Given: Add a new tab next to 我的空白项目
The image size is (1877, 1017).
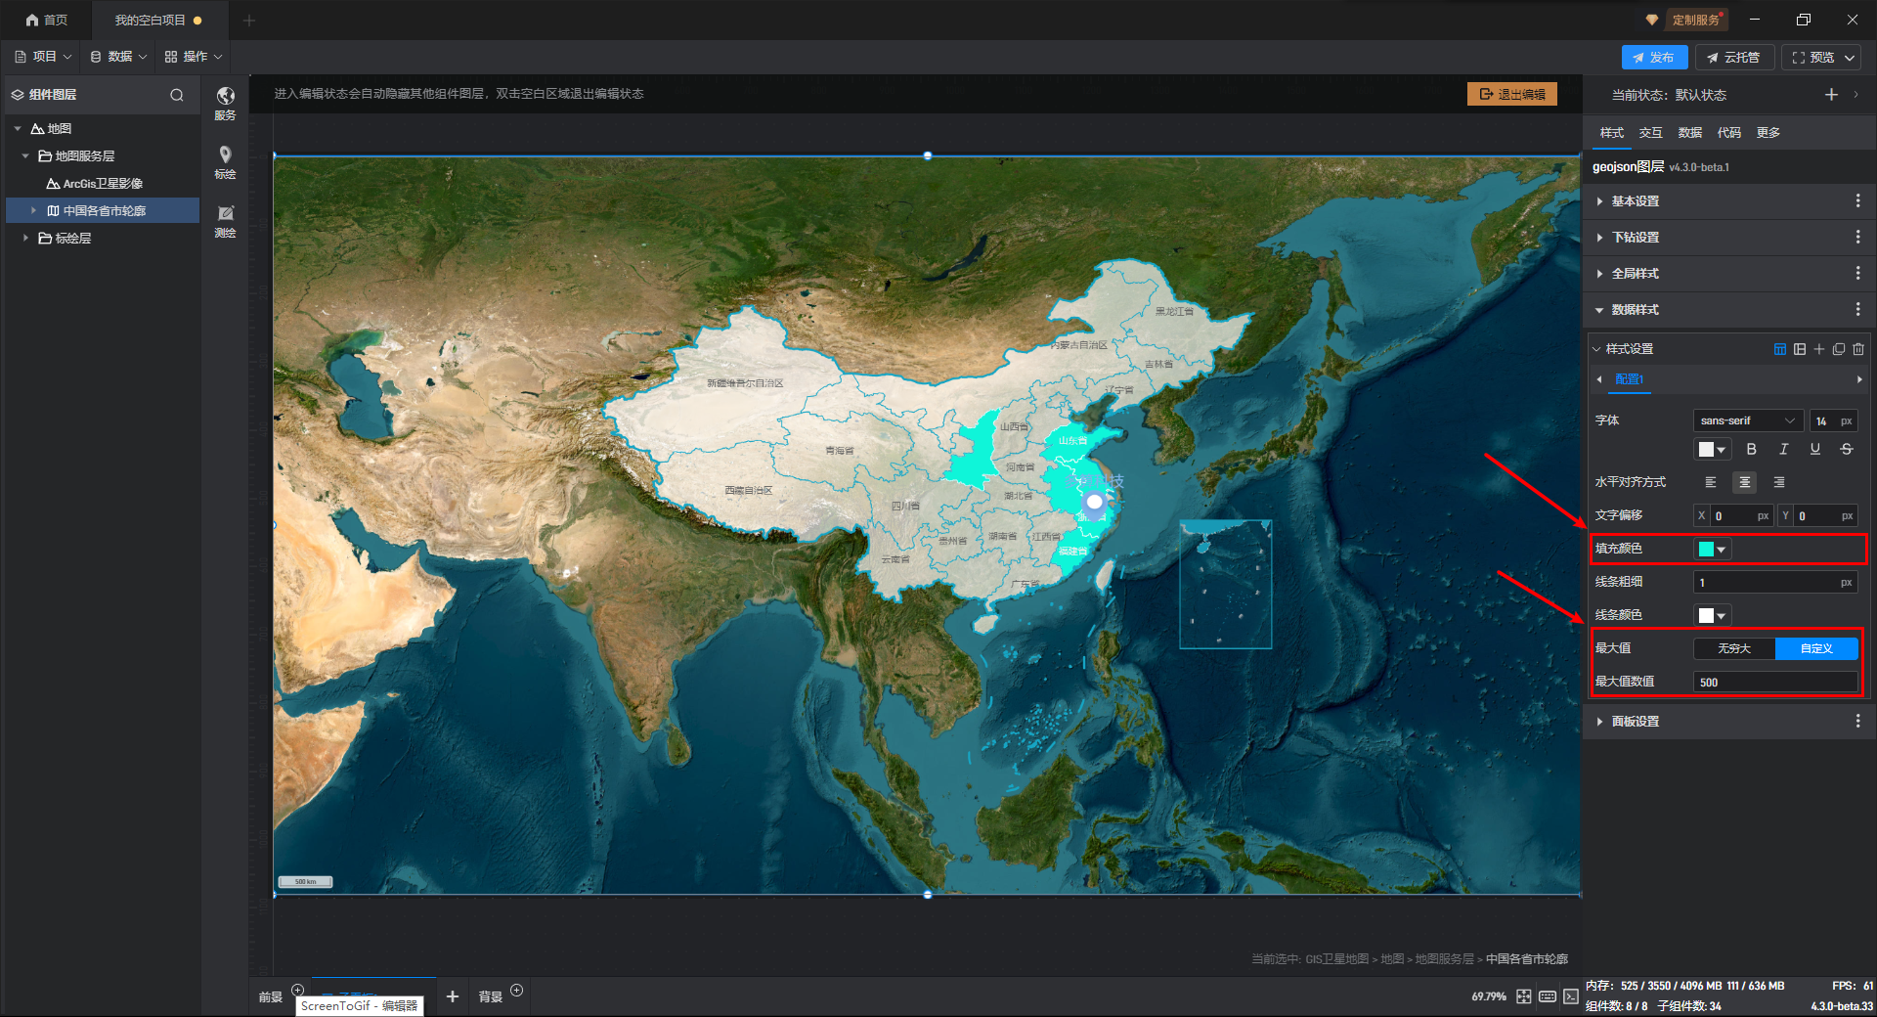Looking at the screenshot, I should point(249,21).
